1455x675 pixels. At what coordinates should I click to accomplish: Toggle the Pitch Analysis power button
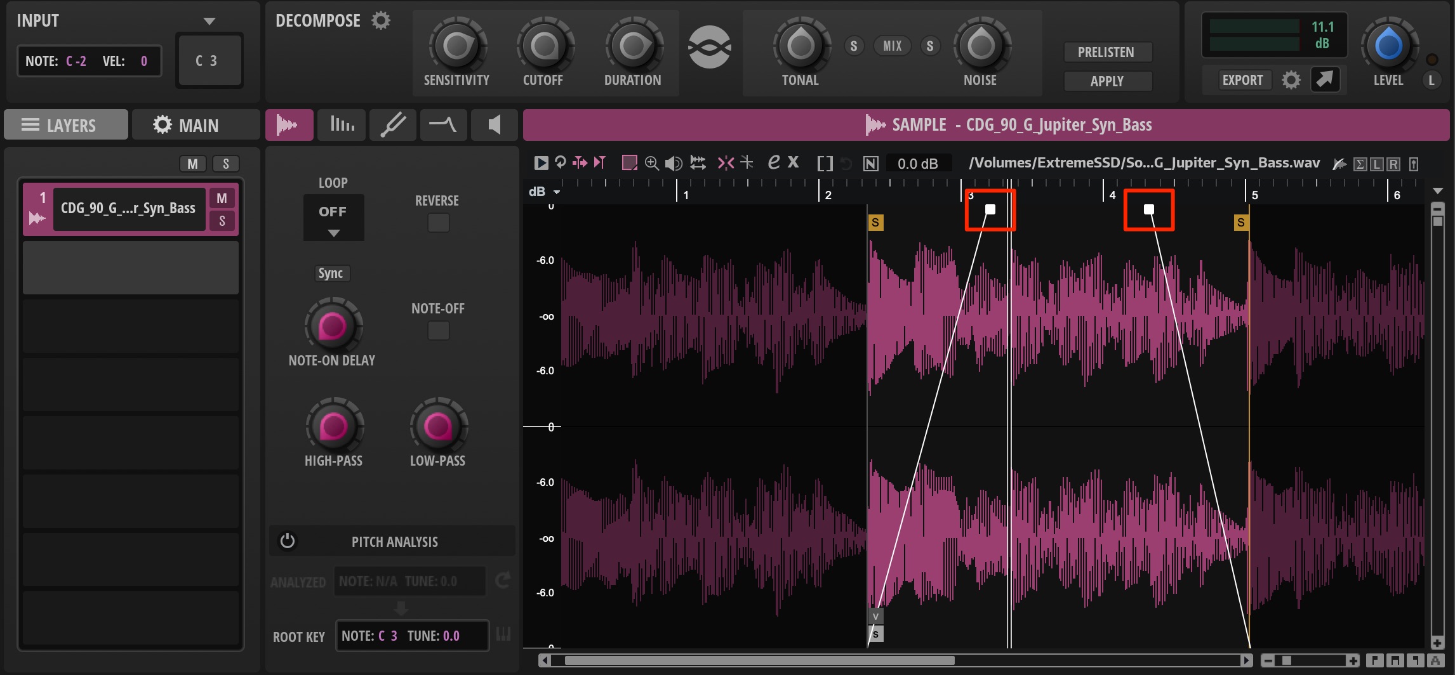(288, 541)
